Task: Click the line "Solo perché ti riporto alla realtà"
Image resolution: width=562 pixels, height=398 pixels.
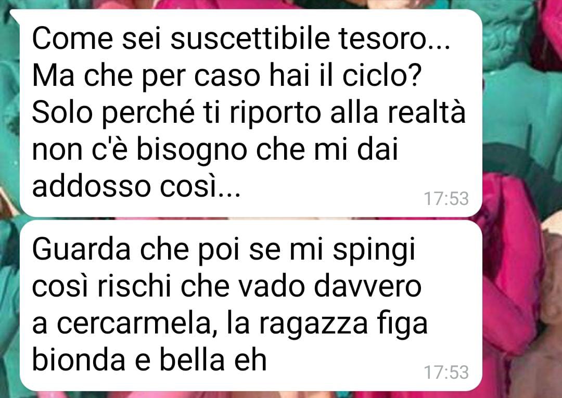Action: click(249, 113)
